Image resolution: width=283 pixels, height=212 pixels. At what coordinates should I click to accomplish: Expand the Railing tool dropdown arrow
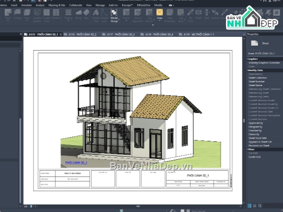(68, 21)
